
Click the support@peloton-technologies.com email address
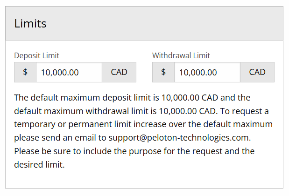179,138
